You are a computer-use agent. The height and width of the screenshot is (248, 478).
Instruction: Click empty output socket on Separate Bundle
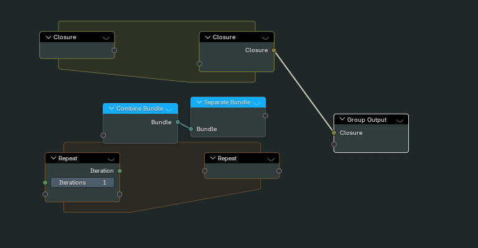(x=265, y=116)
